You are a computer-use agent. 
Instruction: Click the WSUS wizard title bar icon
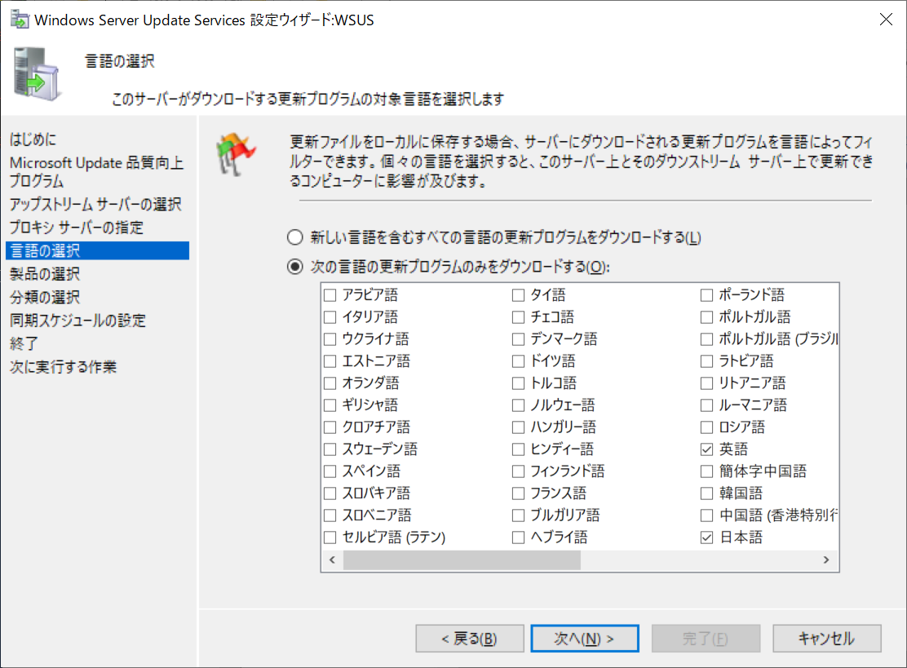19,19
